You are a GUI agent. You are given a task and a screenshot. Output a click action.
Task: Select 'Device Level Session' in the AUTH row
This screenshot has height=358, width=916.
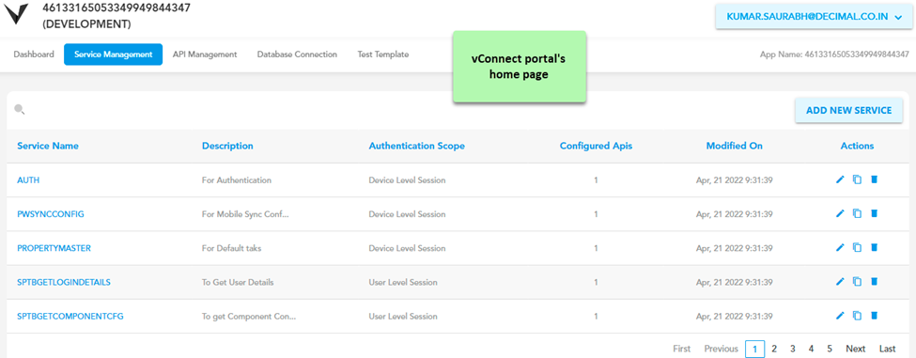pyautogui.click(x=407, y=180)
